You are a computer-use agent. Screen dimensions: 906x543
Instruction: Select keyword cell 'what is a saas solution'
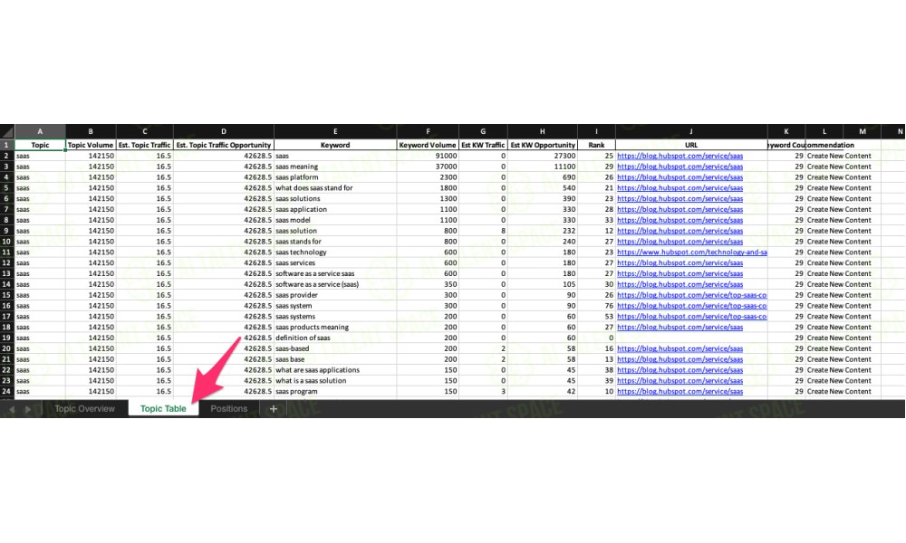point(335,381)
